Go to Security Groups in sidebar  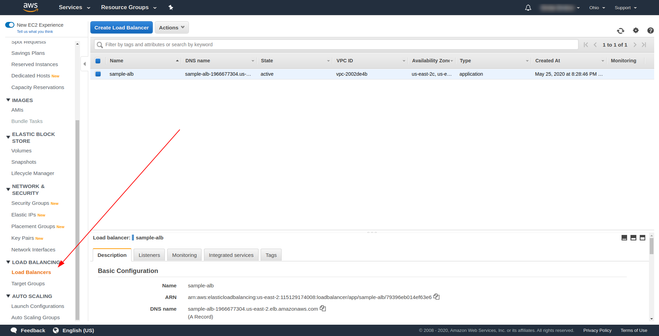(30, 203)
